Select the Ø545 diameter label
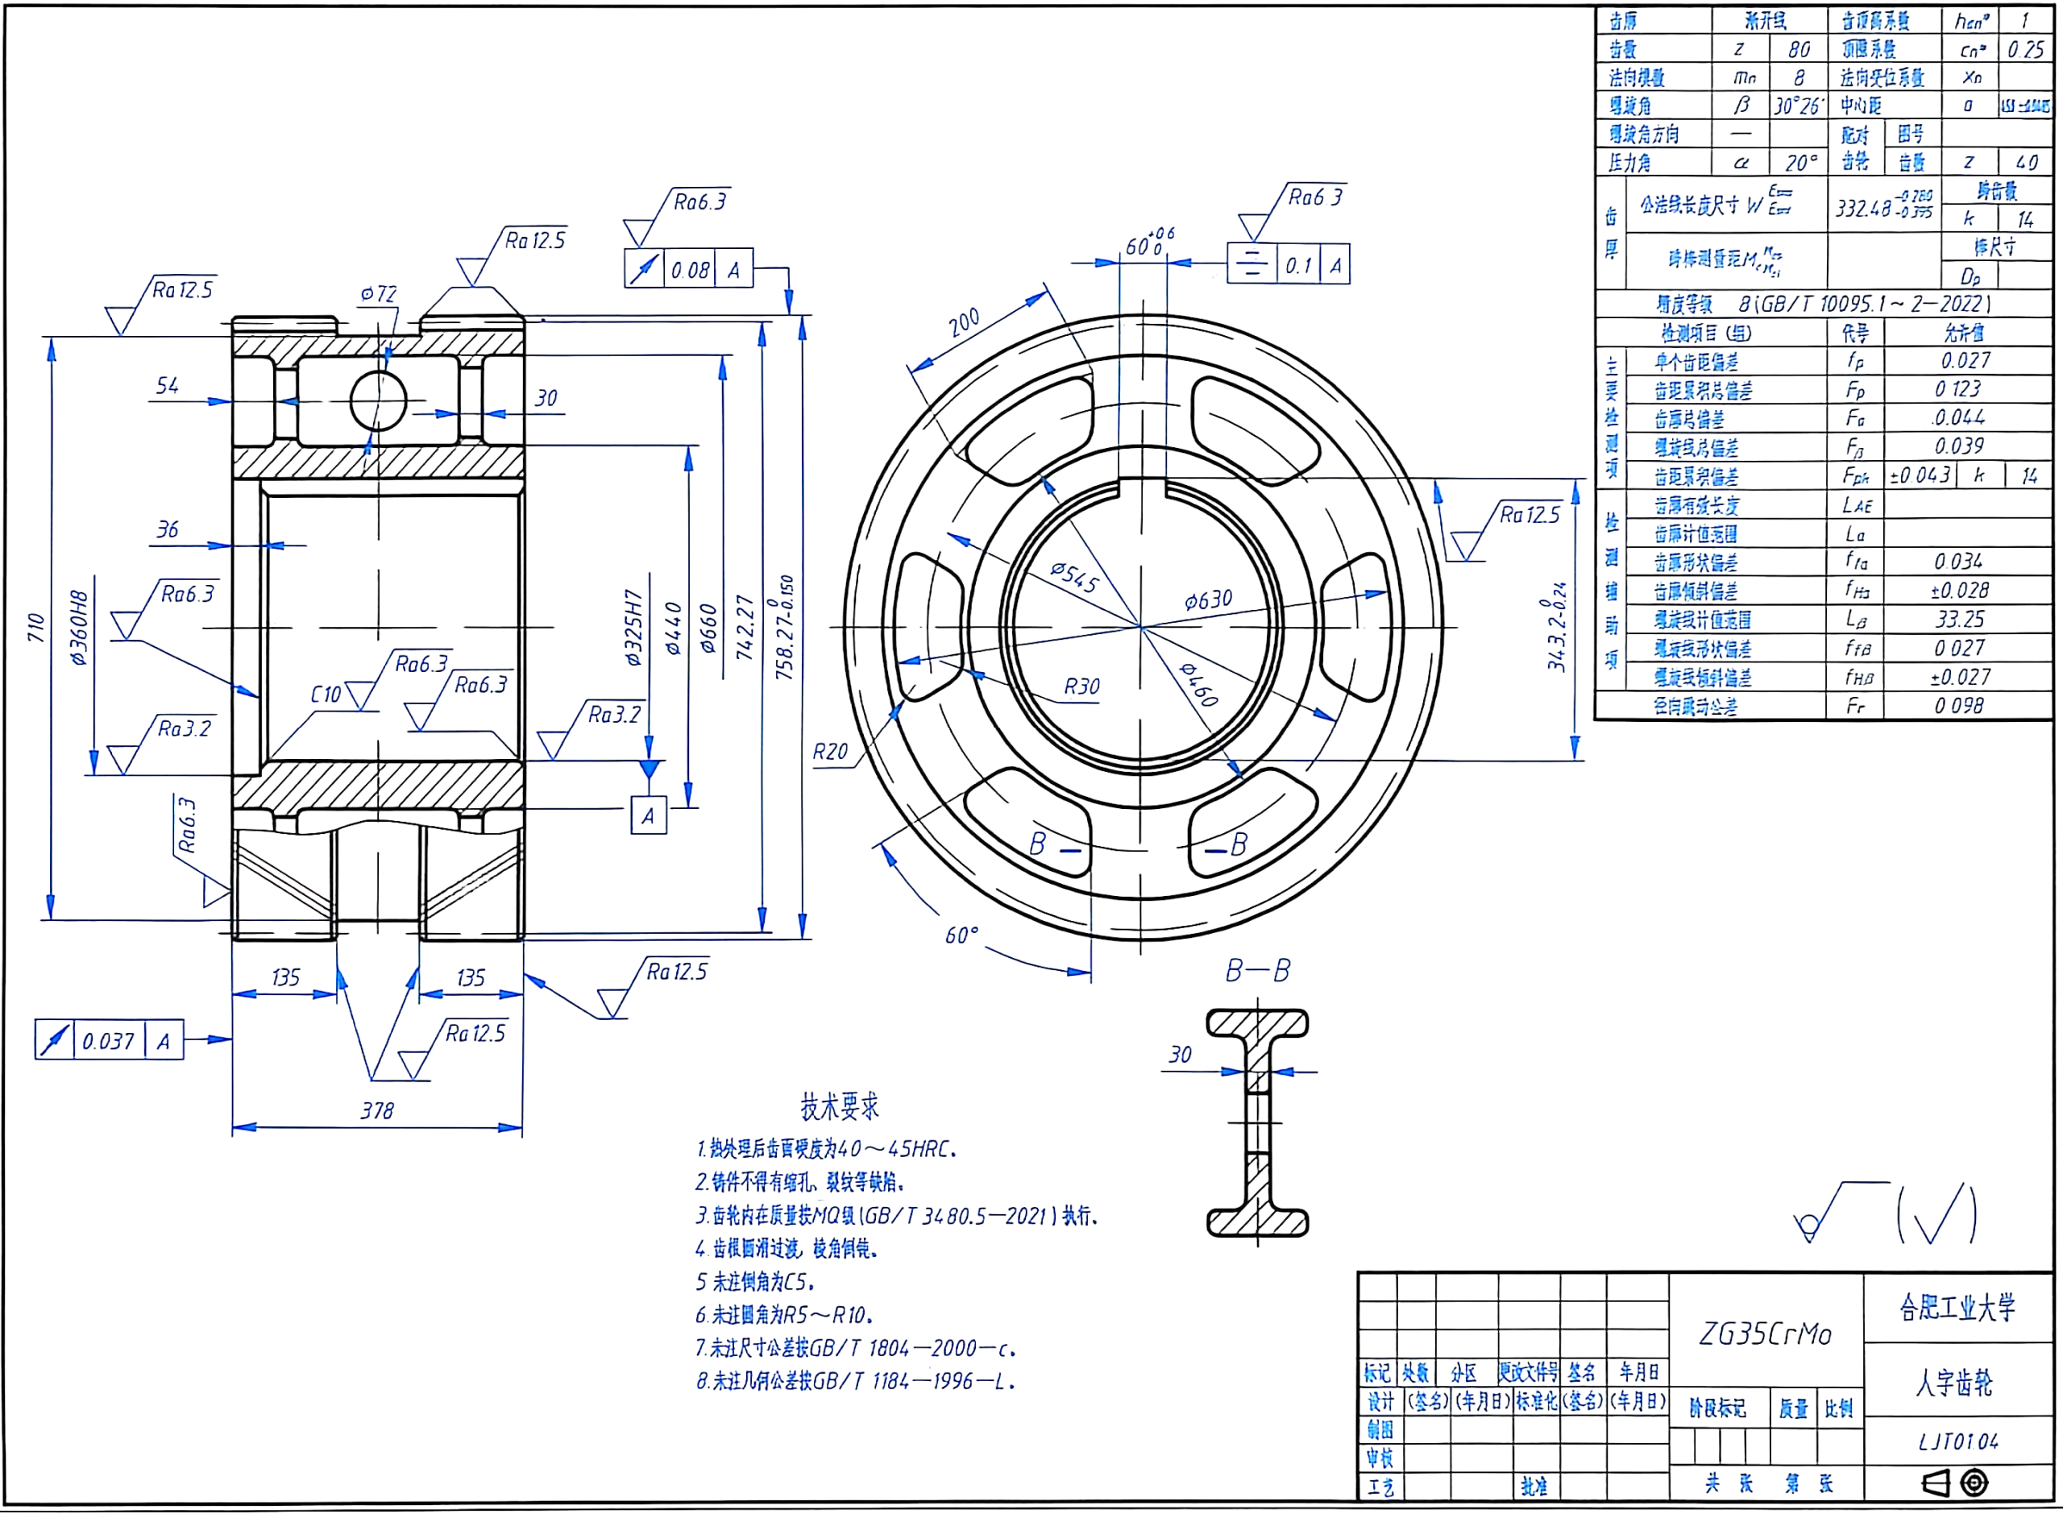 [1075, 577]
